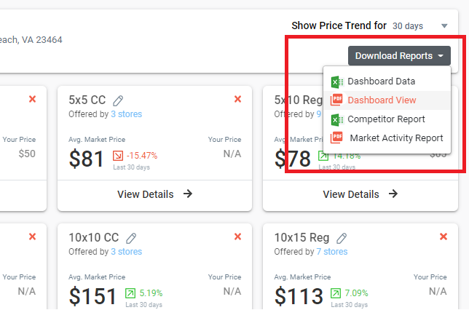Click the Excel icon beside Competitor Report

tap(336, 120)
